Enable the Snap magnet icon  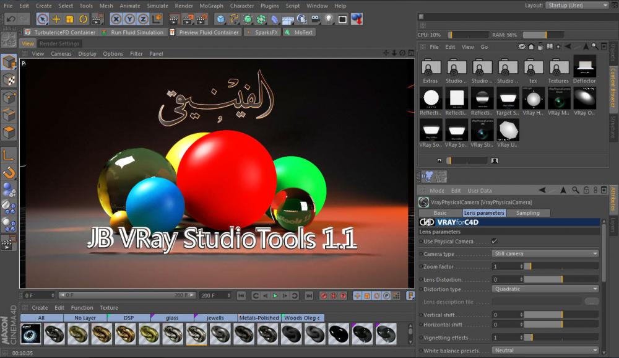tap(9, 172)
